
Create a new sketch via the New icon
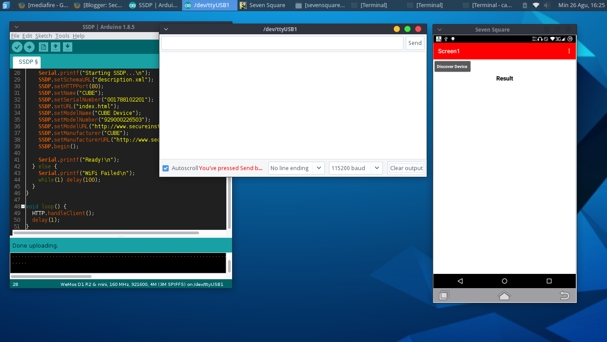42,46
